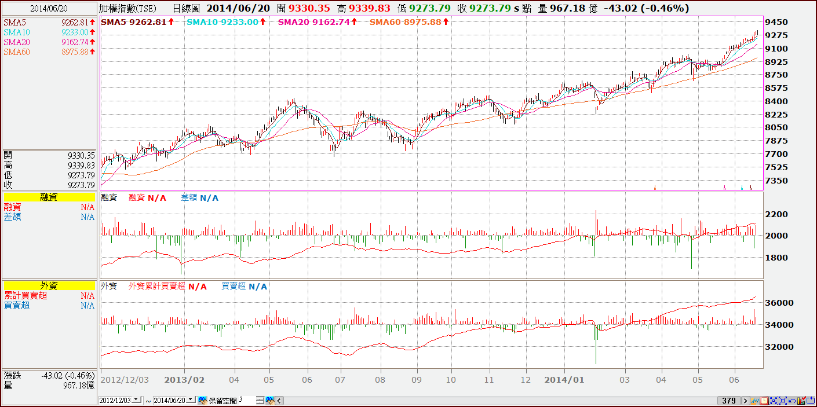The width and height of the screenshot is (817, 407).
Task: Select the yellow 外資 panel header
Action: coord(49,285)
